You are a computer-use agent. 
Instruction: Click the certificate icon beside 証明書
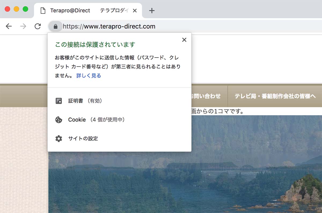coord(58,101)
